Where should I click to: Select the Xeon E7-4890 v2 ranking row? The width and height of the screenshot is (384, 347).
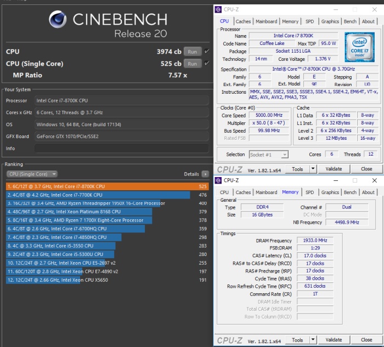(x=108, y=271)
